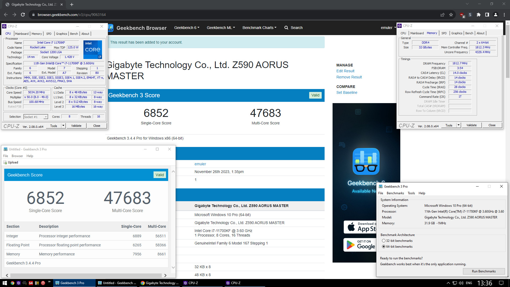The width and height of the screenshot is (510, 287).
Task: Toggle the browser side panel icon
Action: 487,15
